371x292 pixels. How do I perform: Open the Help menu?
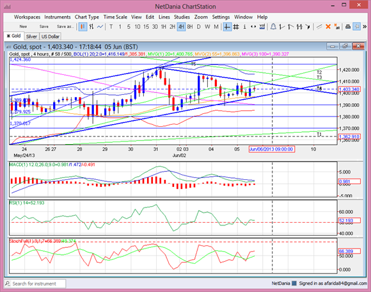click(262, 17)
